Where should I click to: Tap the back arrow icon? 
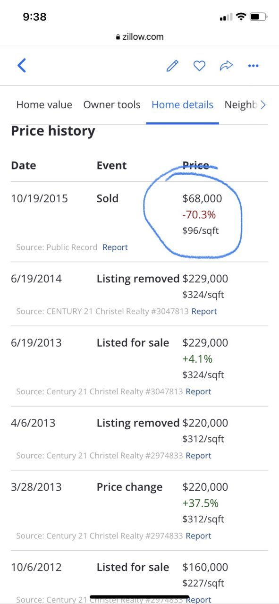click(21, 65)
